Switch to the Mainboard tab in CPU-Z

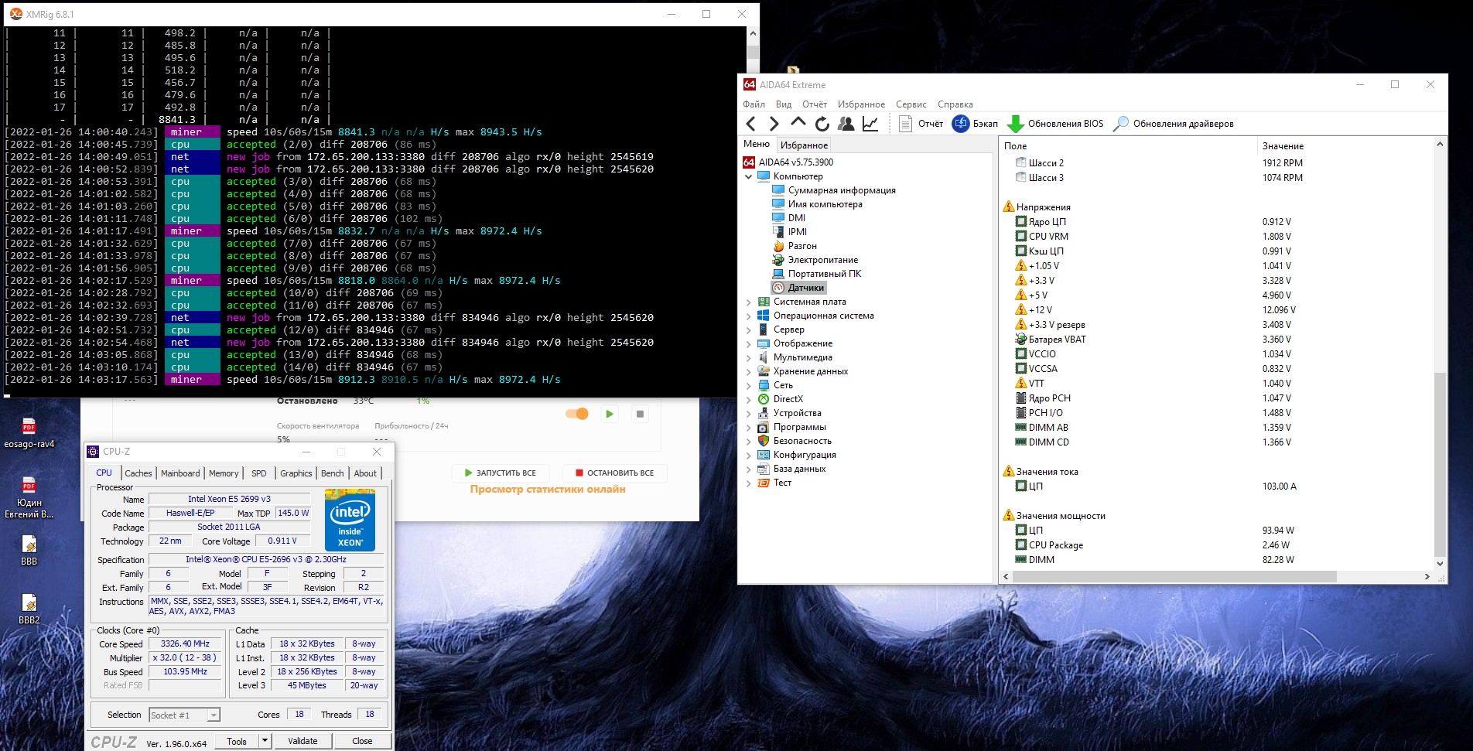[x=180, y=473]
